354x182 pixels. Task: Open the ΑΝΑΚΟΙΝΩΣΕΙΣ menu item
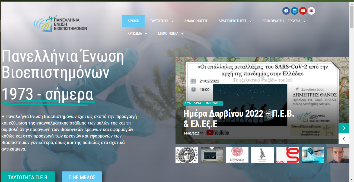tap(196, 21)
